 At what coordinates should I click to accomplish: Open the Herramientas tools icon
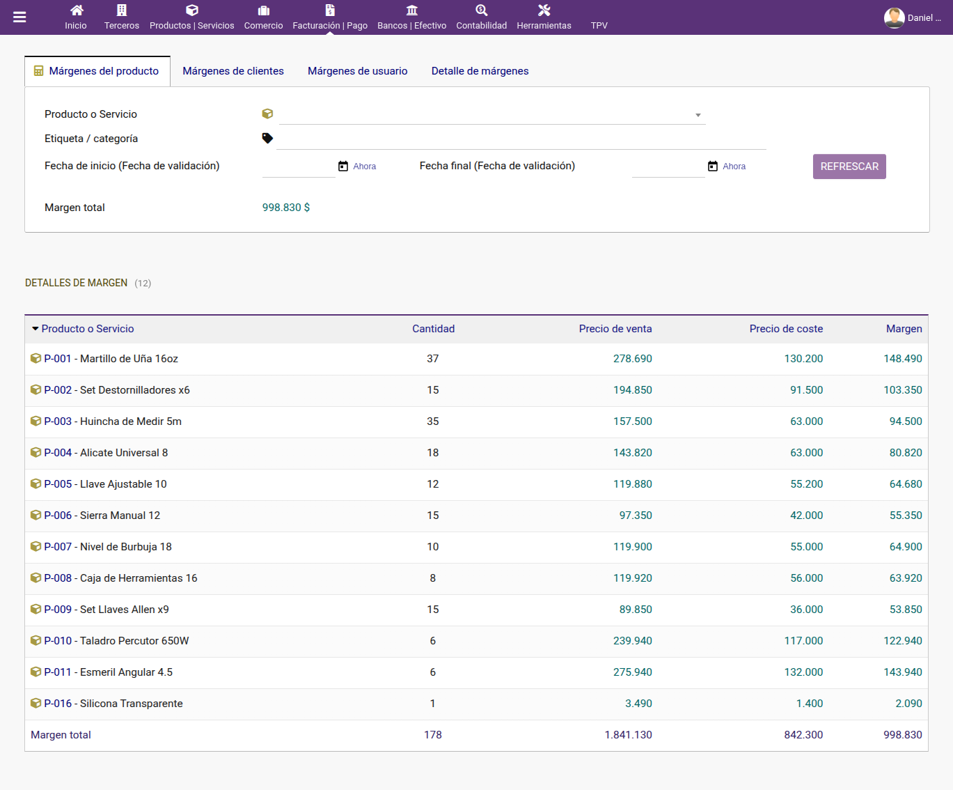[x=544, y=10]
